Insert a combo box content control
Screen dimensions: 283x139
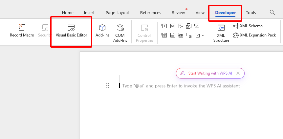164,35
